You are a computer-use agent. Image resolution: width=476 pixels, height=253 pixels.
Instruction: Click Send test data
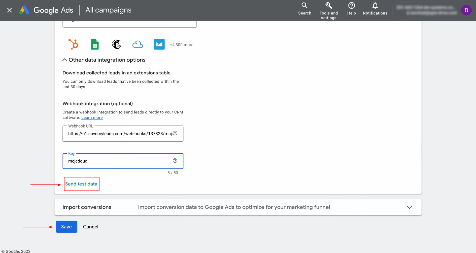[x=81, y=184]
